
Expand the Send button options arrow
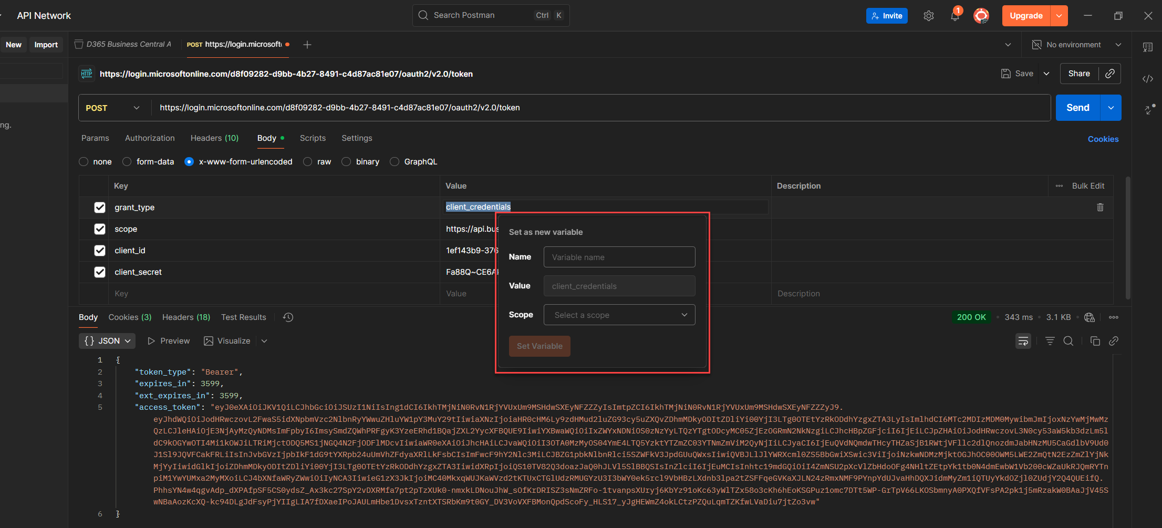pos(1111,108)
